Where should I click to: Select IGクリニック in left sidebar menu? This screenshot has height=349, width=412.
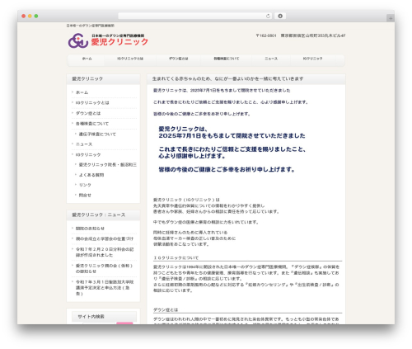(88, 155)
